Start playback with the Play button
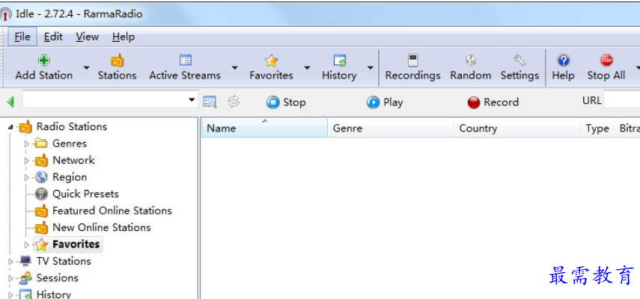 [385, 102]
